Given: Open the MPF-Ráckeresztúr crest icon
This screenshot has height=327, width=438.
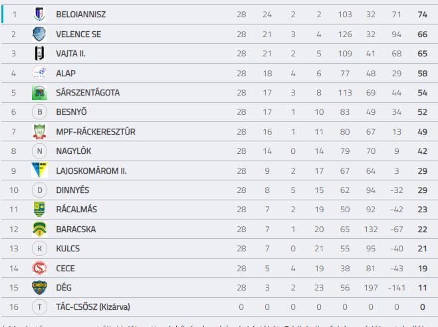Looking at the screenshot, I should pos(39,131).
